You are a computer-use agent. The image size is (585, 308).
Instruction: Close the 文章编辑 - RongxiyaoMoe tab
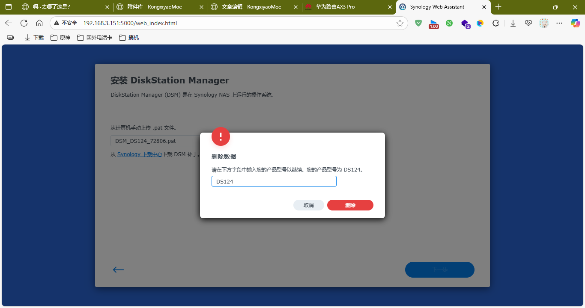295,7
